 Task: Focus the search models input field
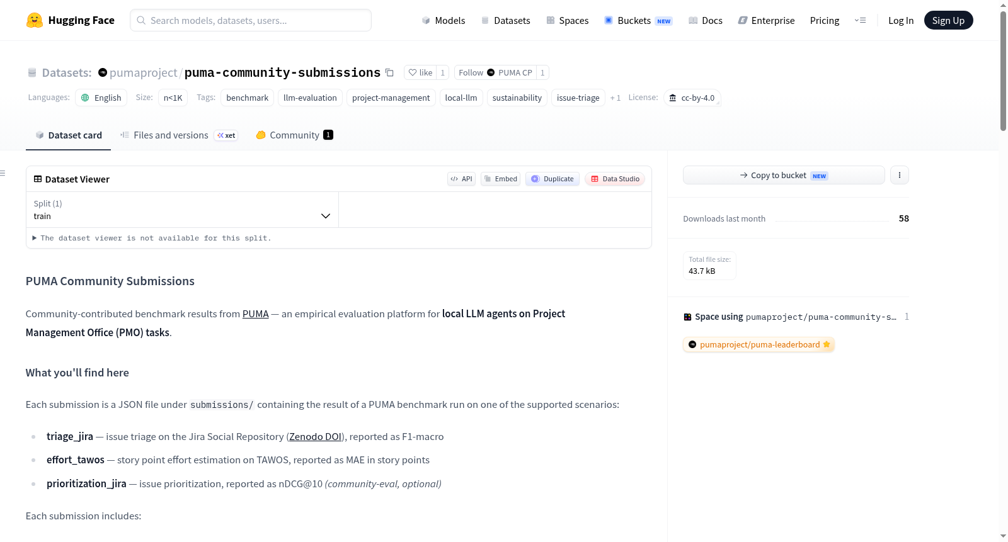(251, 20)
